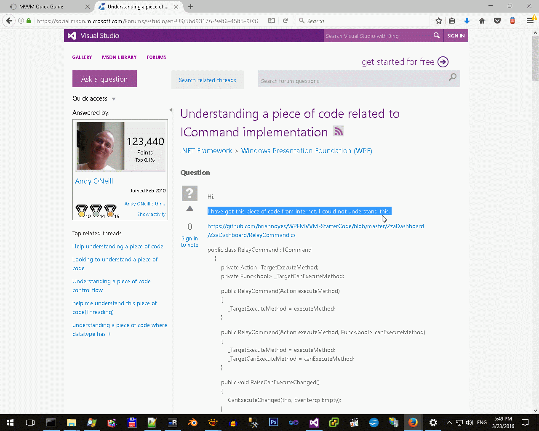Viewport: 539px width, 431px height.
Task: Click the Sign in to vote link
Action: (189, 242)
